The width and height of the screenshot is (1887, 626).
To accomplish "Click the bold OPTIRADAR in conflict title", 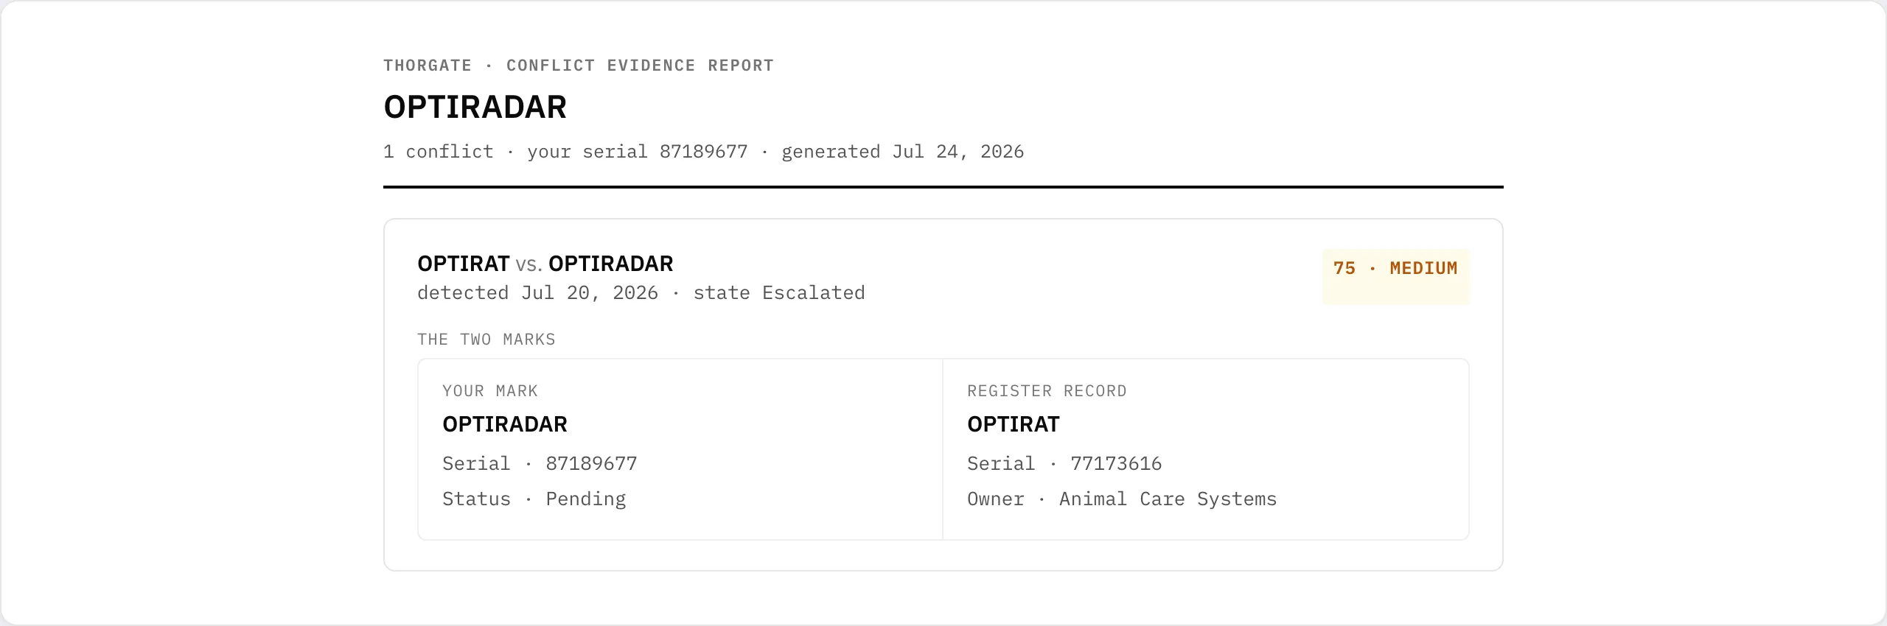I will pyautogui.click(x=611, y=264).
